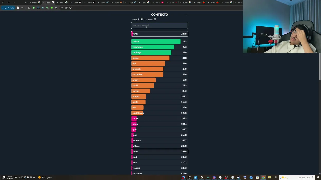Image resolution: width=321 pixels, height=180 pixels.
Task: Open the File Explorer folder taskbar icon
Action: pos(269,177)
